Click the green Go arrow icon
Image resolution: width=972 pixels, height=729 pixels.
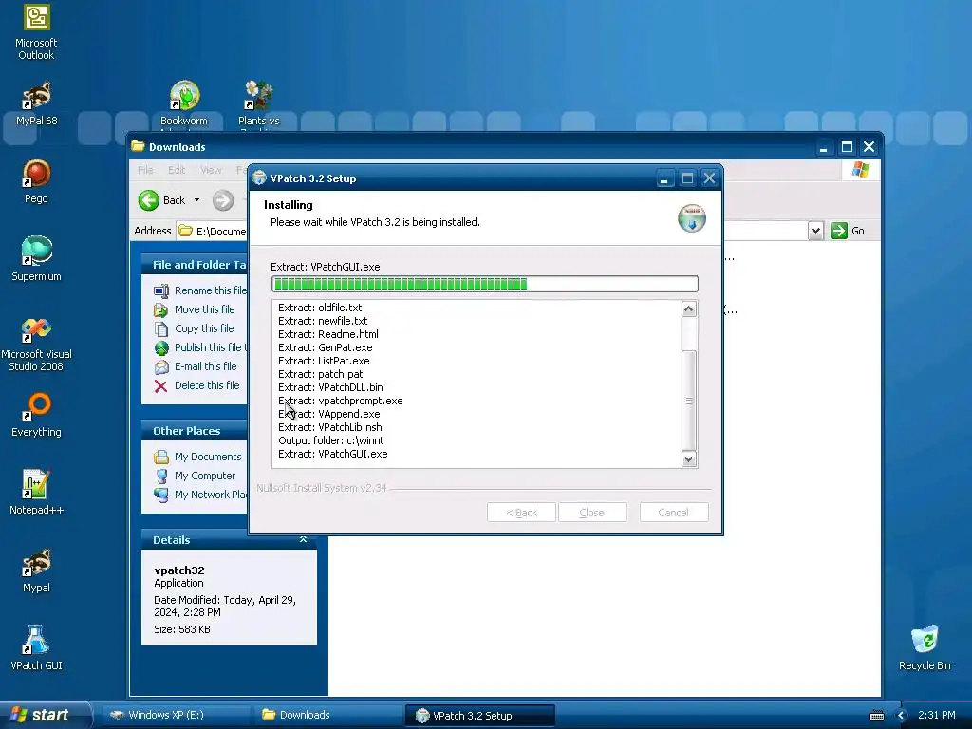(839, 231)
